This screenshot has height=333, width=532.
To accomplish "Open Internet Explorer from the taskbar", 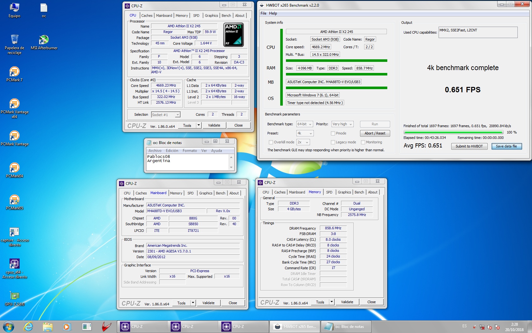I will click(28, 327).
